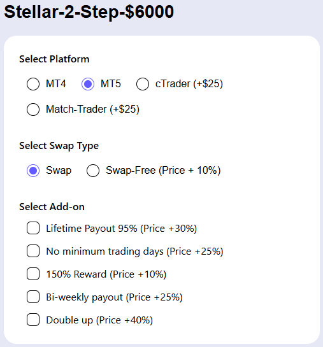Screen dimensions: 323x347
Task: Check the No minimum trading days checkbox
Action: pyautogui.click(x=33, y=251)
